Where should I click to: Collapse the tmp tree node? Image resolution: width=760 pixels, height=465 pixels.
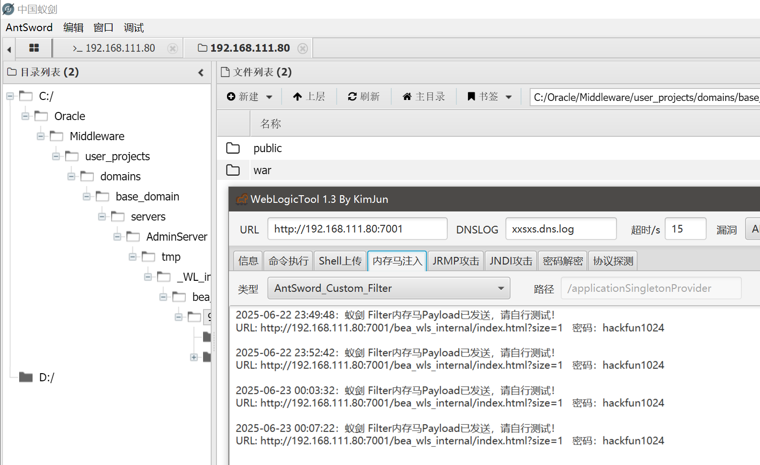(x=133, y=257)
